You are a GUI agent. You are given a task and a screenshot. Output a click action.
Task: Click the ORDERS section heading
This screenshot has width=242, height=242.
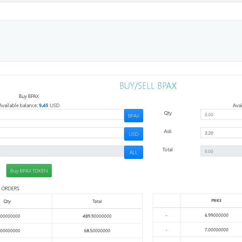click(10, 188)
